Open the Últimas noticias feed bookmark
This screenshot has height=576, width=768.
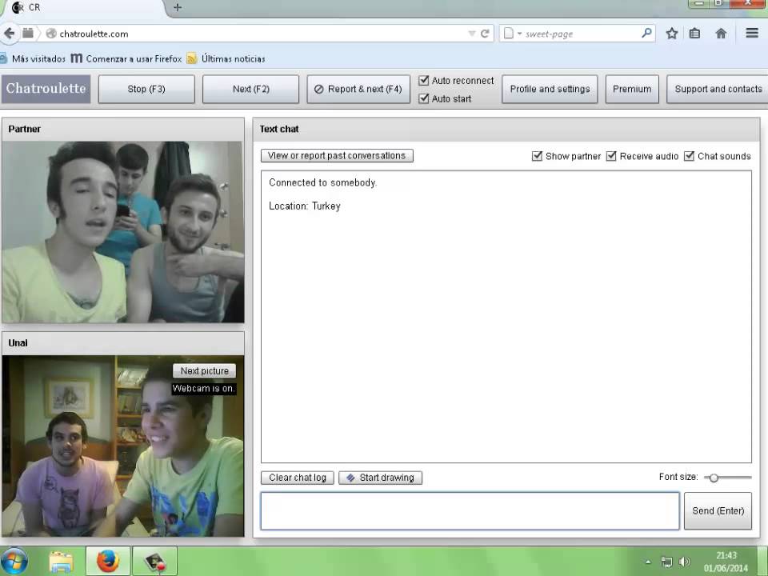pyautogui.click(x=226, y=58)
